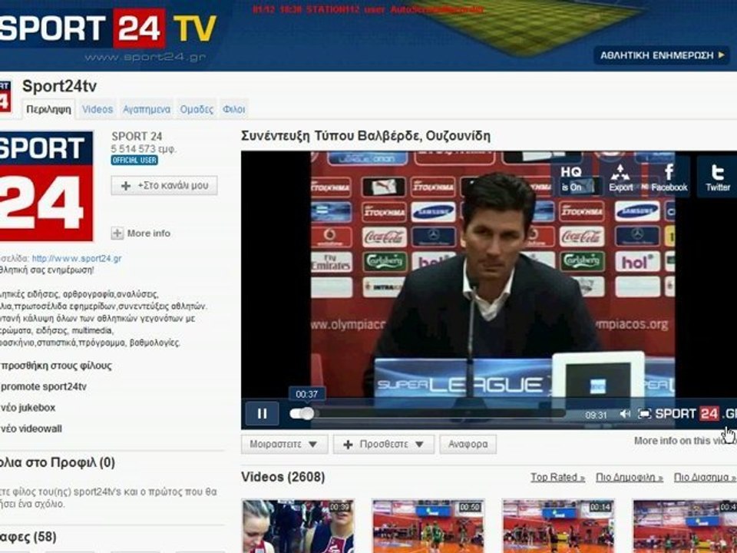Click the video title Συνέντευξη Τύπου Βαλβέρδε, Ουζουνίδη
The image size is (737, 553).
(365, 137)
